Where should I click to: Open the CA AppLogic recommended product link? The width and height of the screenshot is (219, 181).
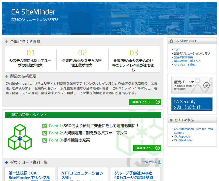coord(182,137)
